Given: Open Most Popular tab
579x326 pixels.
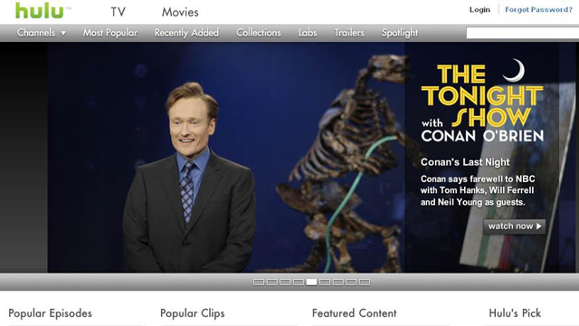Looking at the screenshot, I should 110,33.
